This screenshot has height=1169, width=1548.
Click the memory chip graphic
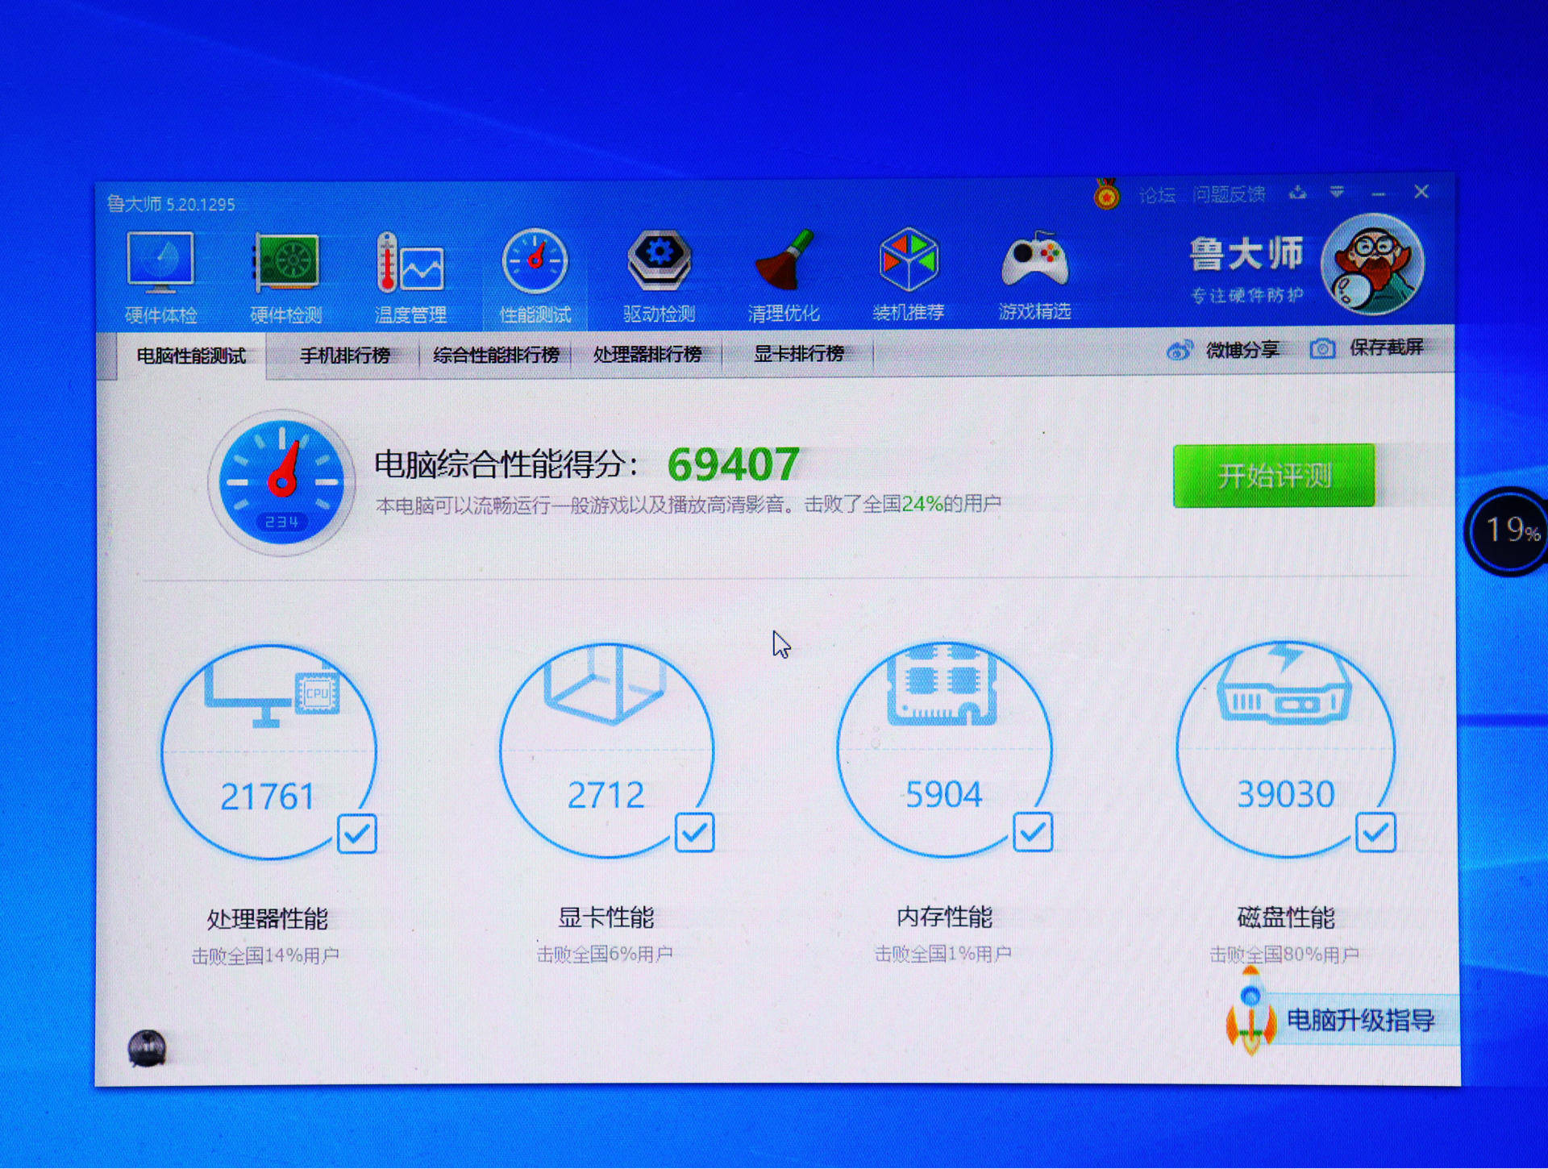point(943,685)
